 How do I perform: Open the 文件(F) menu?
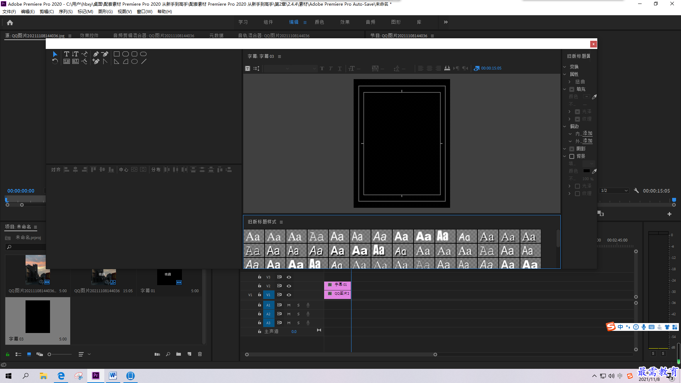click(9, 12)
